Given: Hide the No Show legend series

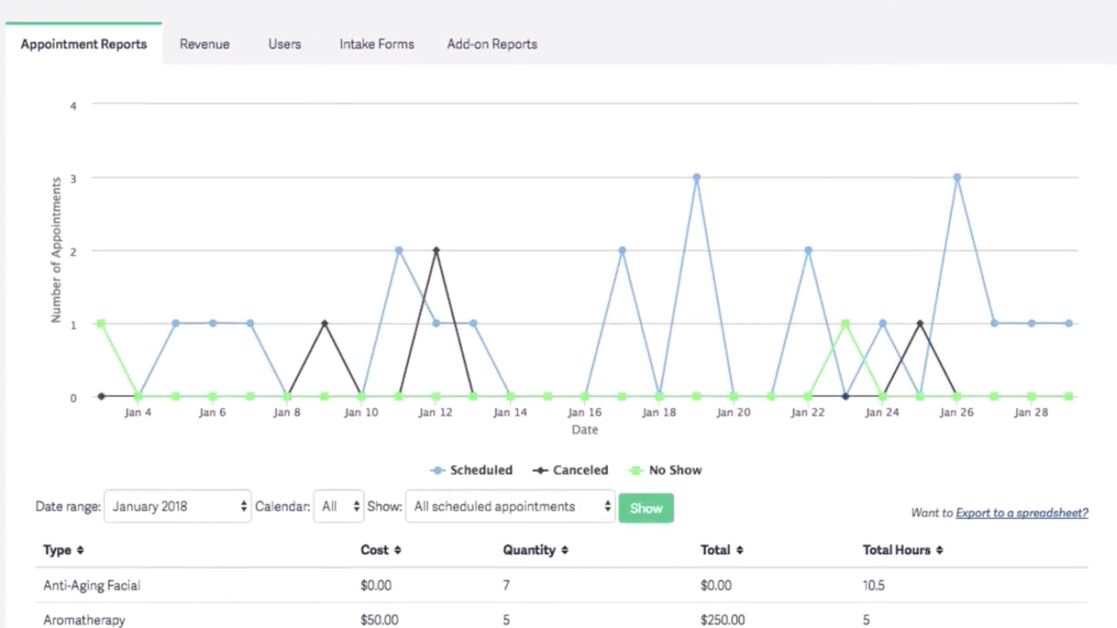Looking at the screenshot, I should click(x=665, y=470).
